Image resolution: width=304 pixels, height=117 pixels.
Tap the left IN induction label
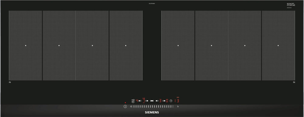coord(10,82)
